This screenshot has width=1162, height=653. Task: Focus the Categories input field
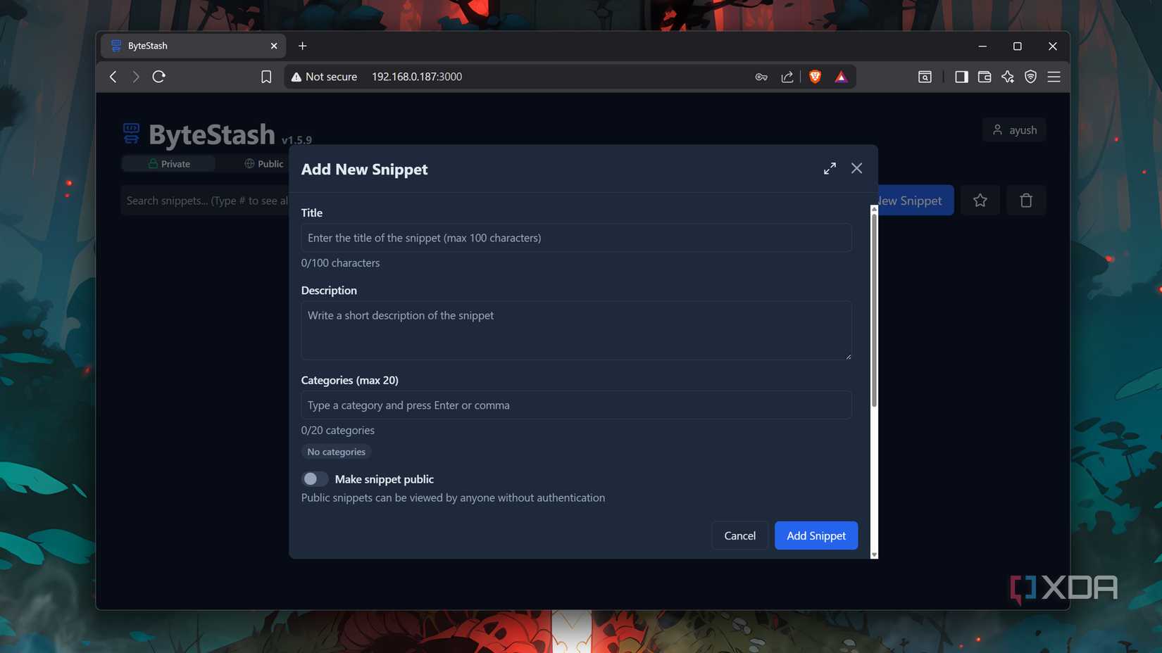576,405
